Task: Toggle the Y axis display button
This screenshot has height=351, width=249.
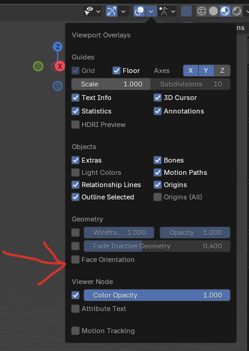Action: point(206,71)
